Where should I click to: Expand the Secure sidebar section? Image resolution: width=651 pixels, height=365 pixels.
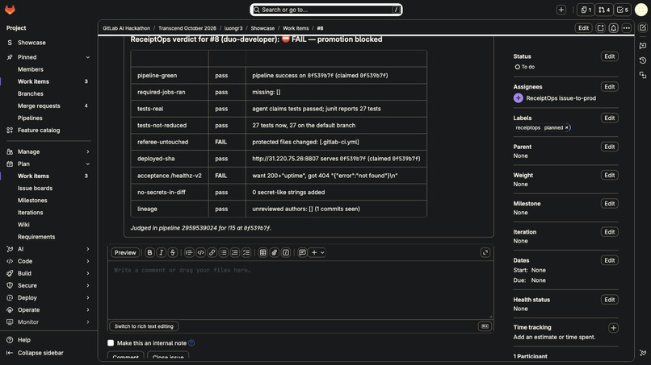click(87, 285)
